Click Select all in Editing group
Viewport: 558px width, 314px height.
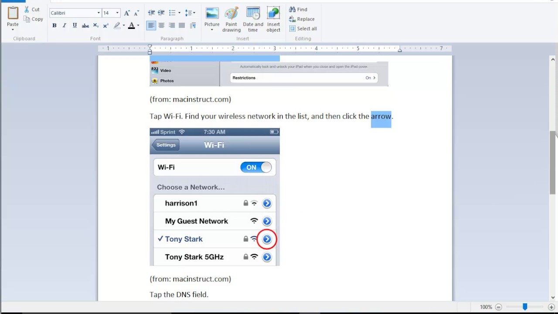pos(303,29)
